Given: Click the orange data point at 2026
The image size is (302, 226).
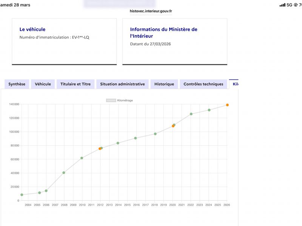Looking at the screenshot, I should 227,105.
